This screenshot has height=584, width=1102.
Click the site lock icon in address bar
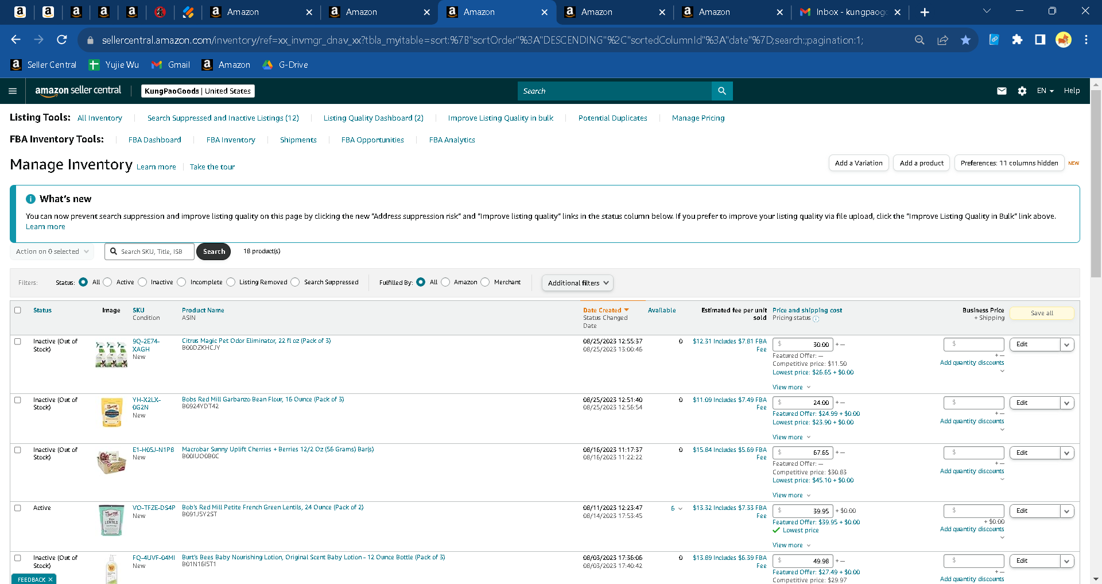pyautogui.click(x=90, y=40)
